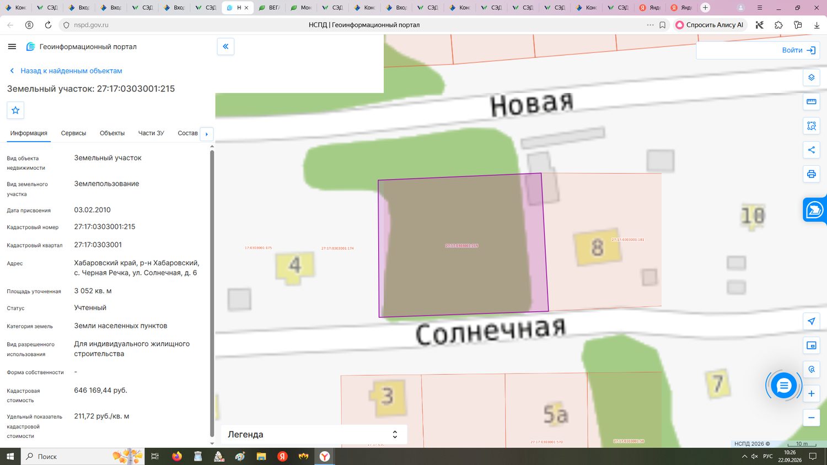Switch to the Объекты tab

pos(112,133)
